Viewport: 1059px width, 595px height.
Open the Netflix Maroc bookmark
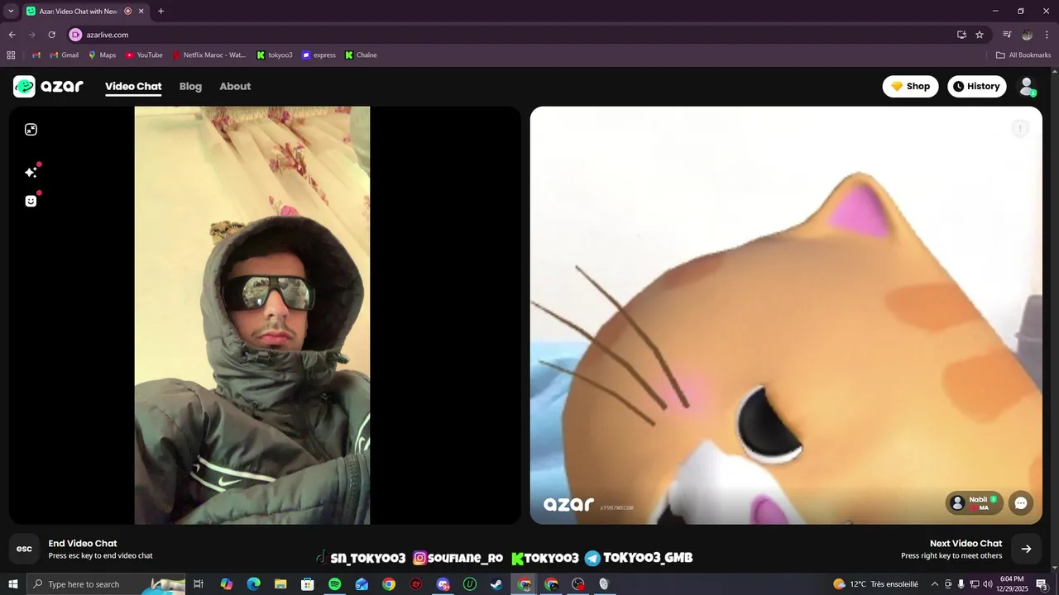208,55
